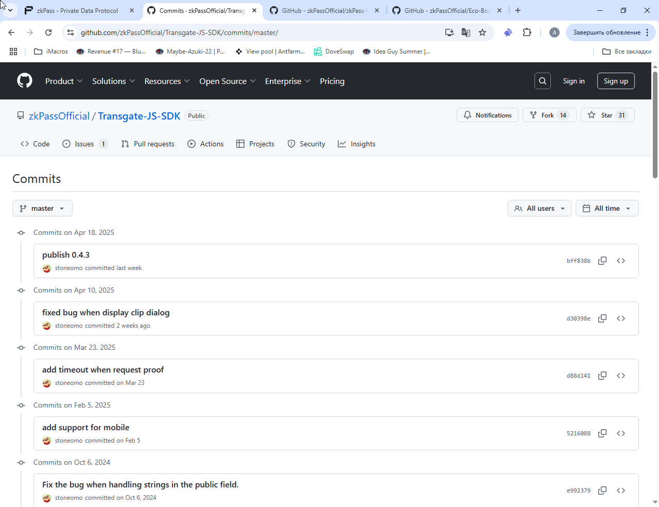Image resolution: width=659 pixels, height=507 pixels.
Task: Click the translate page icon
Action: [466, 32]
